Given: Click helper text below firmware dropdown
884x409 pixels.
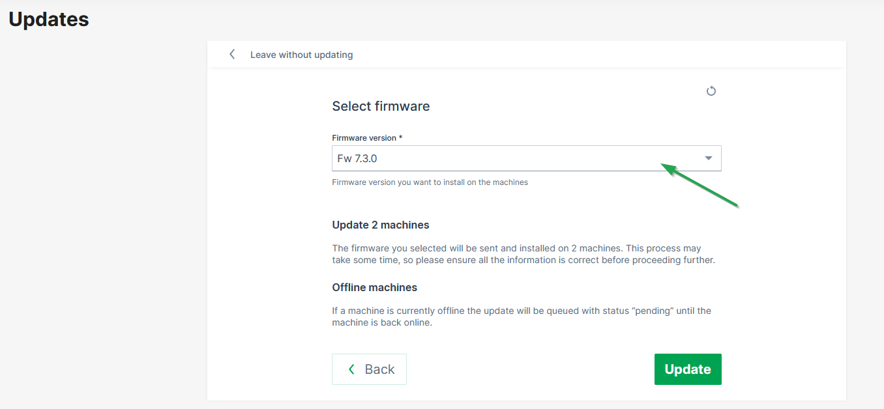Looking at the screenshot, I should [430, 182].
